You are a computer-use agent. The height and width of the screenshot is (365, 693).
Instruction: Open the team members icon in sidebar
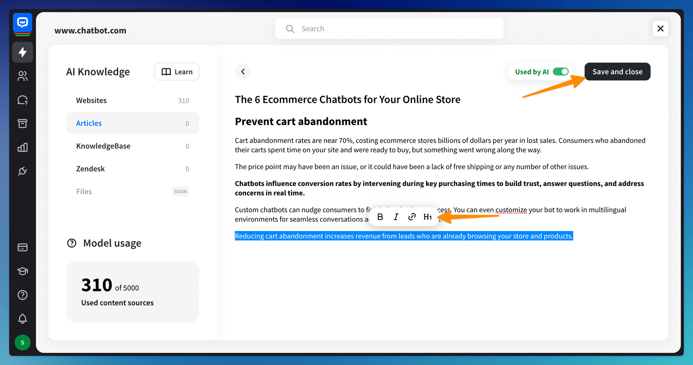tap(23, 76)
